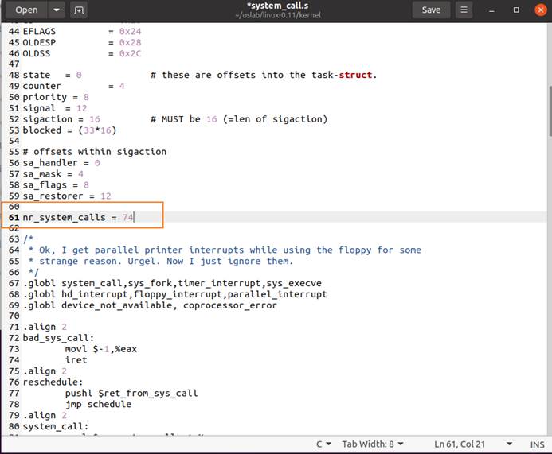The height and width of the screenshot is (454, 552).
Task: Click the Open button in header bar
Action: [26, 10]
